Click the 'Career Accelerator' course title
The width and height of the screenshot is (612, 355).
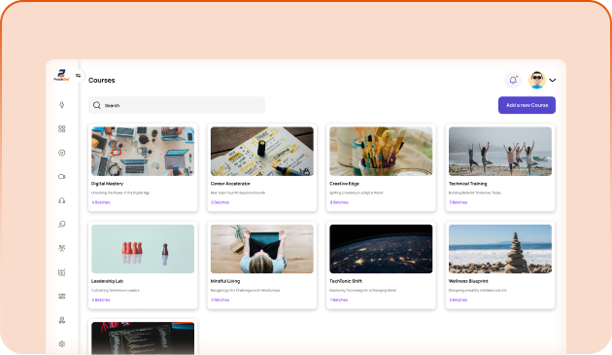click(x=230, y=184)
